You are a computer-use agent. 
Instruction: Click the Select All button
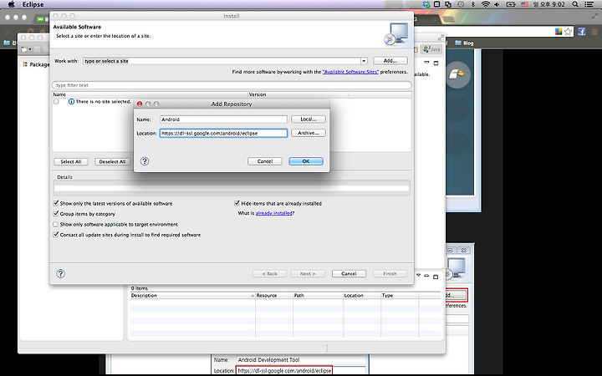[x=71, y=161]
